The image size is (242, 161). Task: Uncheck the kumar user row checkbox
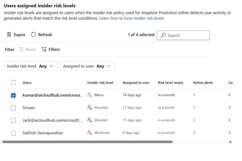point(13,95)
